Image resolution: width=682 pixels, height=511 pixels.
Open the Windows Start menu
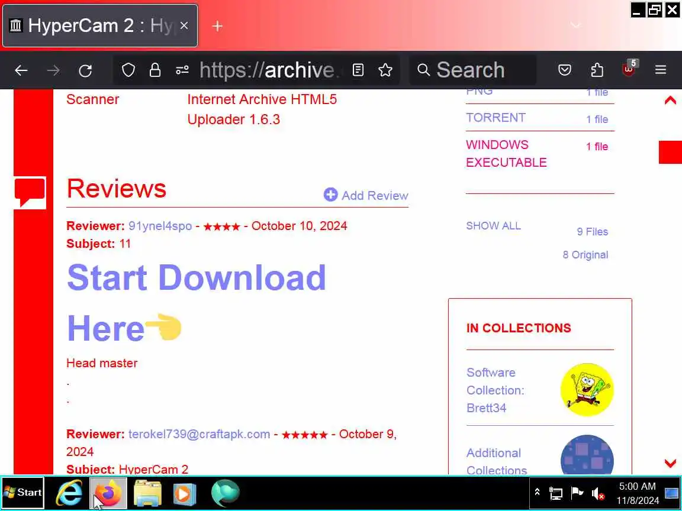coord(23,492)
